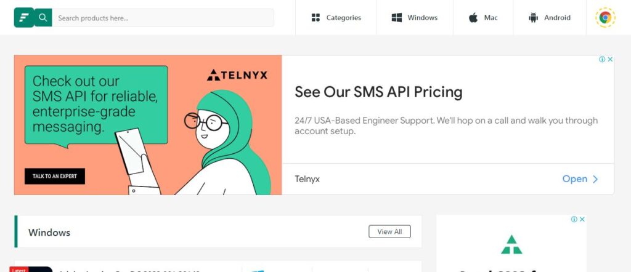Image resolution: width=631 pixels, height=272 pixels.
Task: Click the sidebar ad info icon
Action: coord(574,219)
